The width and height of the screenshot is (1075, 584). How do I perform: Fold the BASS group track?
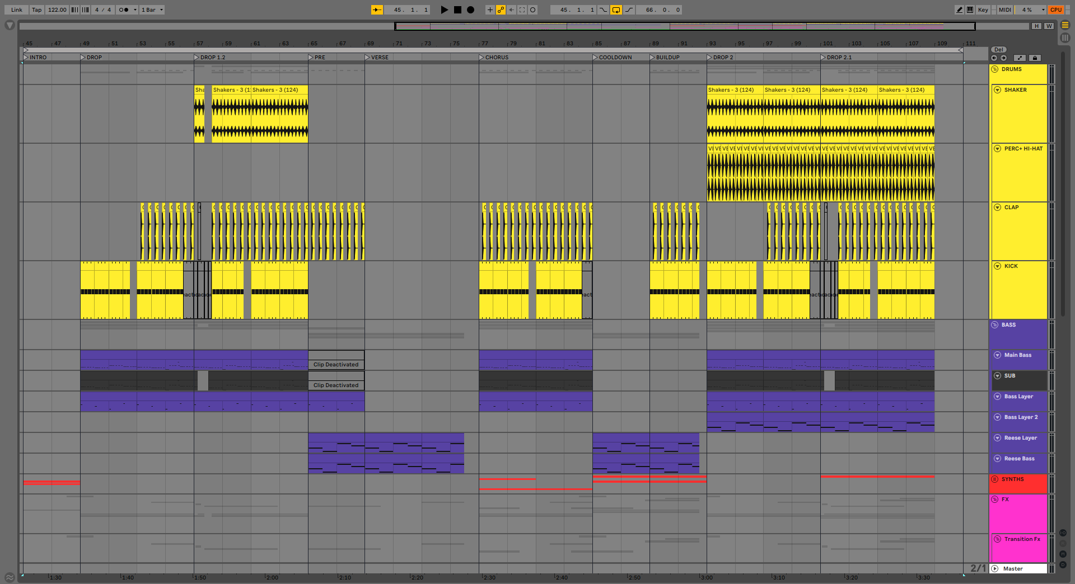[995, 325]
